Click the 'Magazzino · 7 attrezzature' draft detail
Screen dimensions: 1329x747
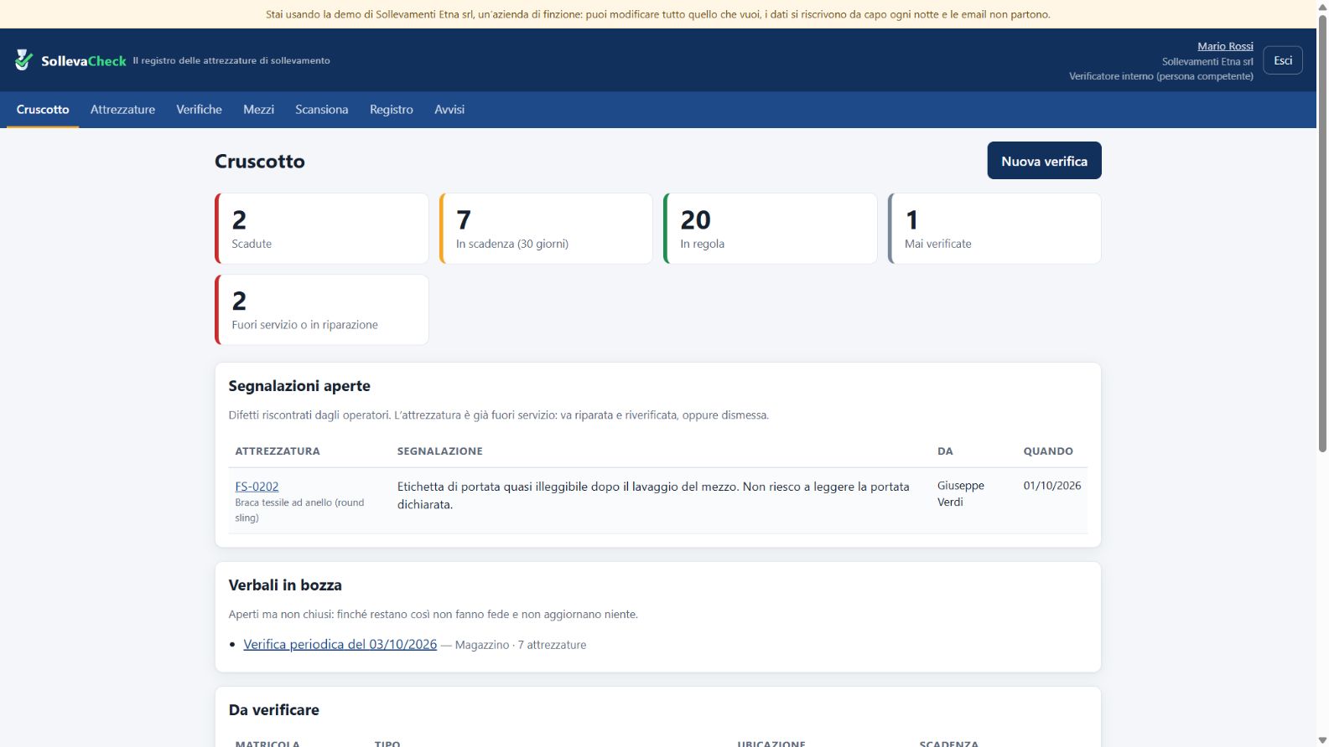pyautogui.click(x=521, y=645)
